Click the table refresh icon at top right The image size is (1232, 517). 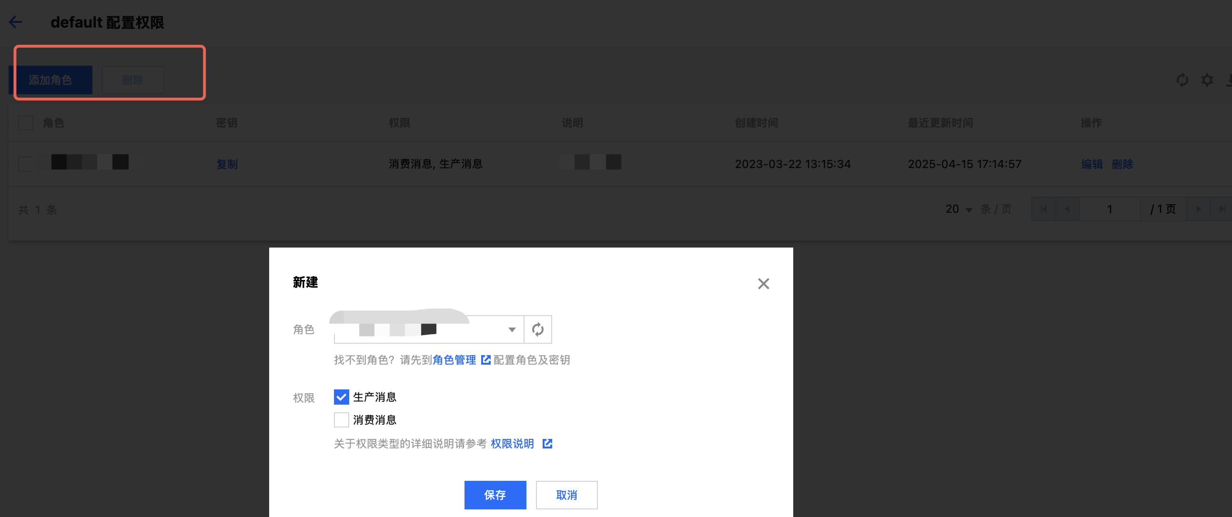1182,80
